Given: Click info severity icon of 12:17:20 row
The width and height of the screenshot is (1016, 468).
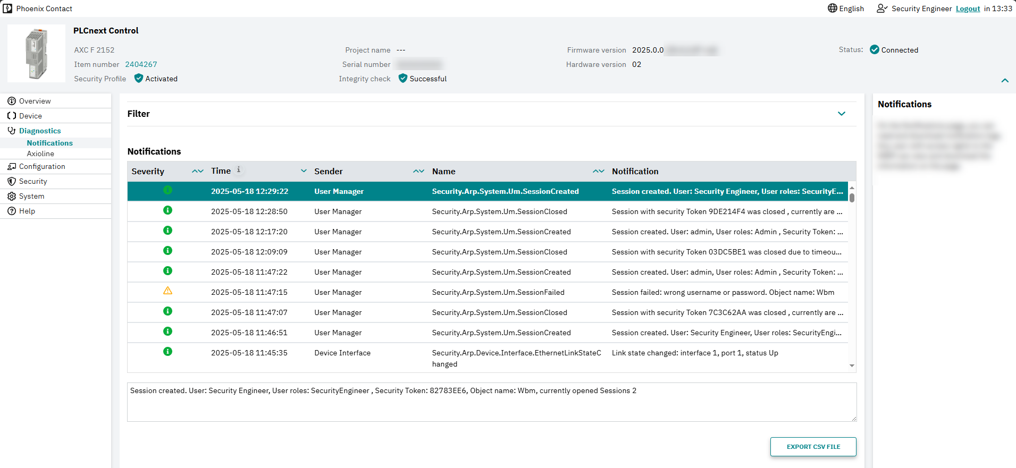Looking at the screenshot, I should 167,230.
